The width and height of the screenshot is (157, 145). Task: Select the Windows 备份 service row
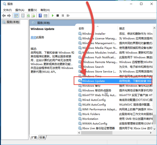pos(115,86)
